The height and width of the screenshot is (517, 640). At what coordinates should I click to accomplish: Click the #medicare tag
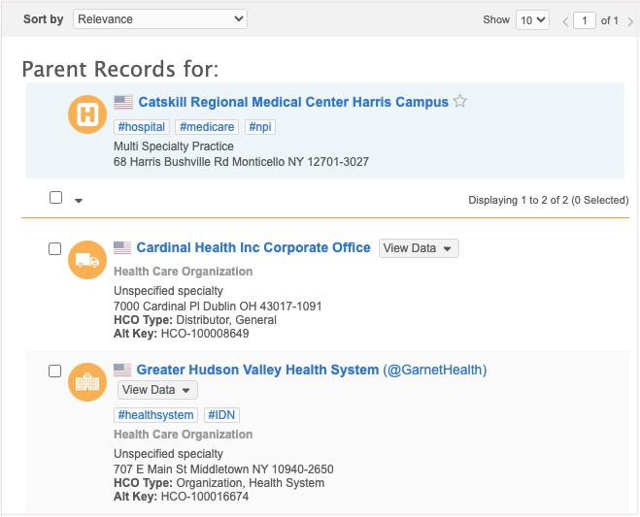(207, 127)
